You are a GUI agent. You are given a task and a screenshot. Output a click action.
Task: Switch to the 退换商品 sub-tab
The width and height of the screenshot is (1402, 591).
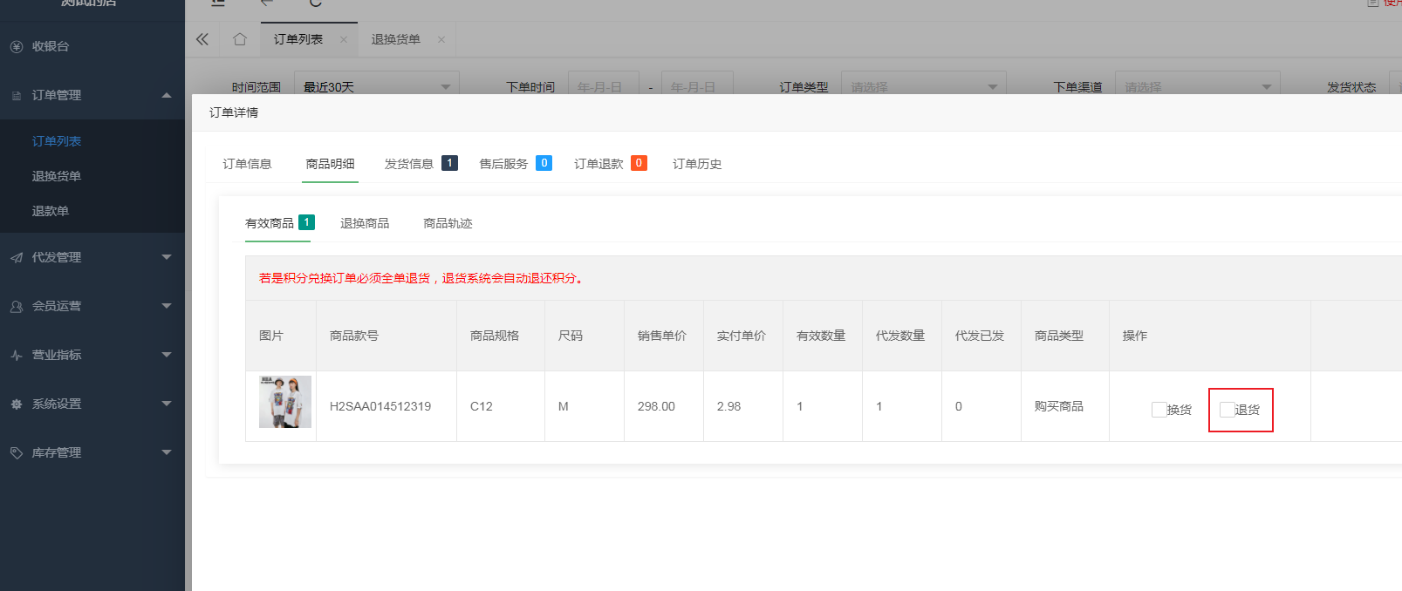(x=365, y=223)
